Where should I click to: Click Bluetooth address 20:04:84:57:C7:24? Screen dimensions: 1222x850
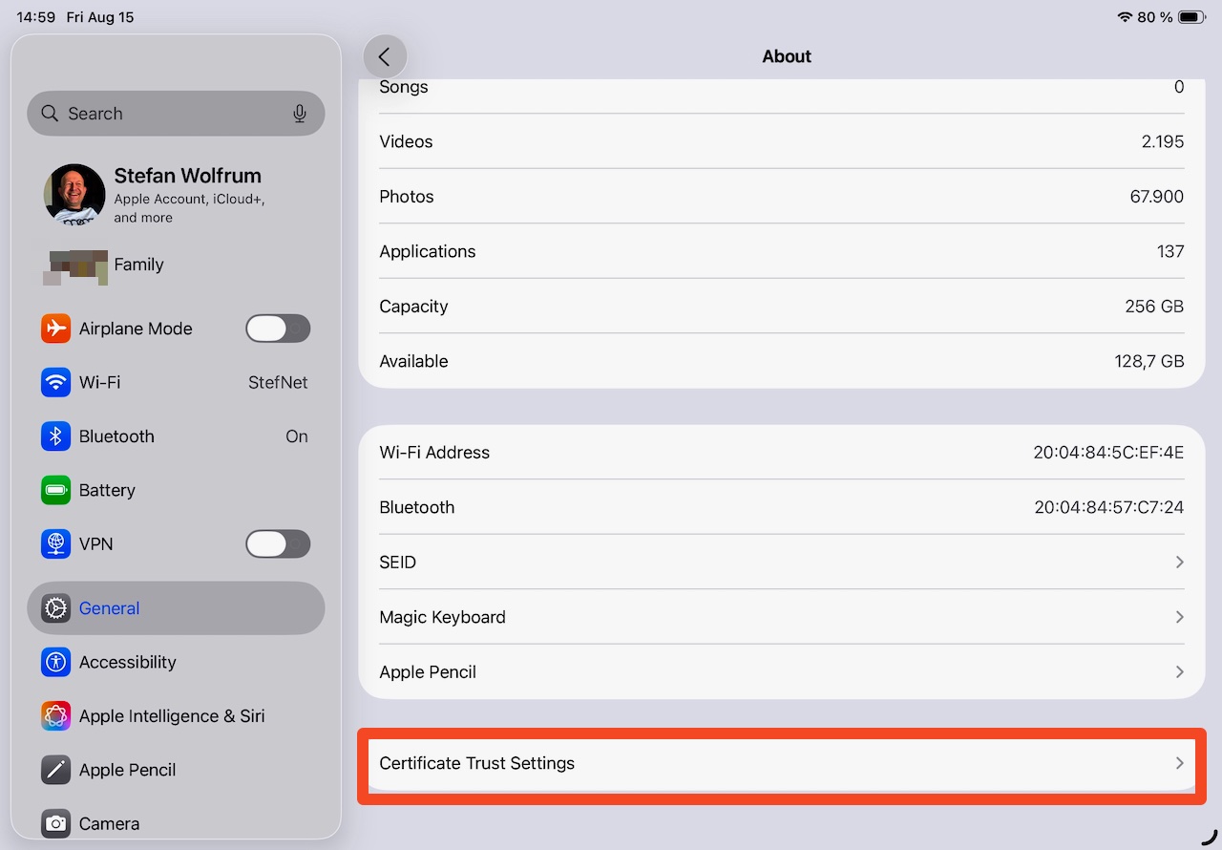(1109, 507)
